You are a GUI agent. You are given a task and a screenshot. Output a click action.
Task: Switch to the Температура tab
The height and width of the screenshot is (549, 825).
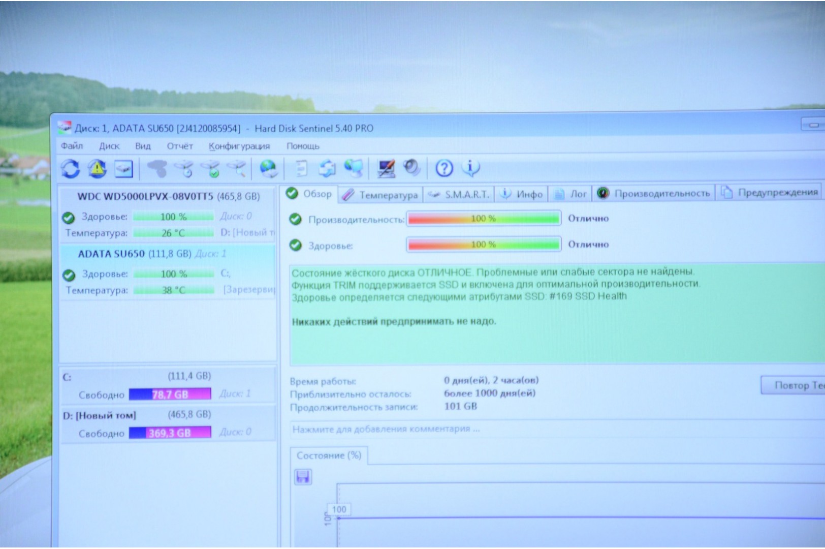tap(381, 195)
